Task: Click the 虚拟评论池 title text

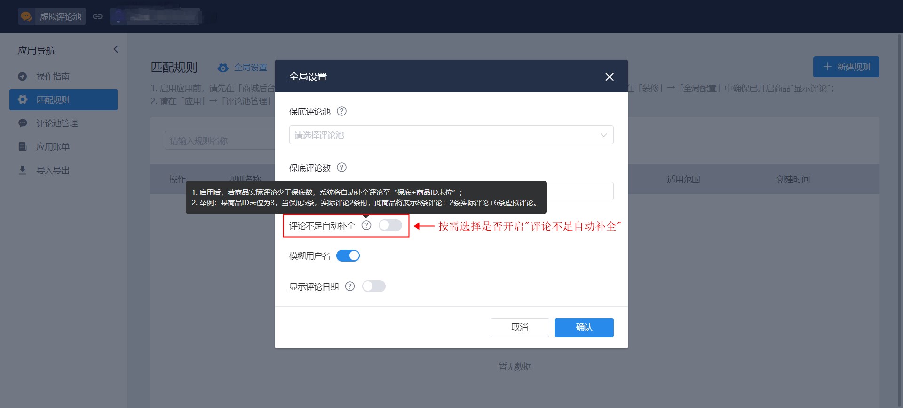Action: (61, 17)
